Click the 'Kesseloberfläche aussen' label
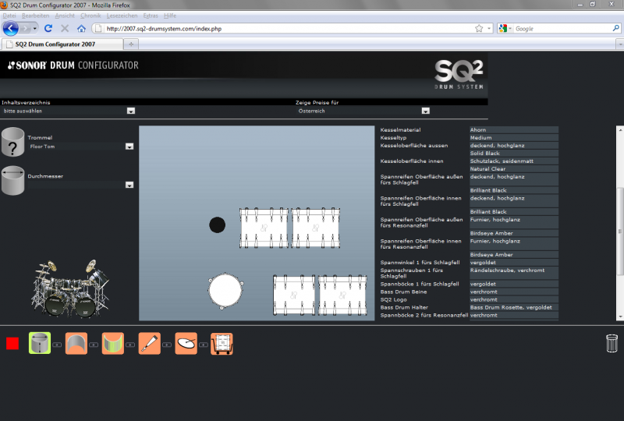The image size is (624, 421). 414,146
